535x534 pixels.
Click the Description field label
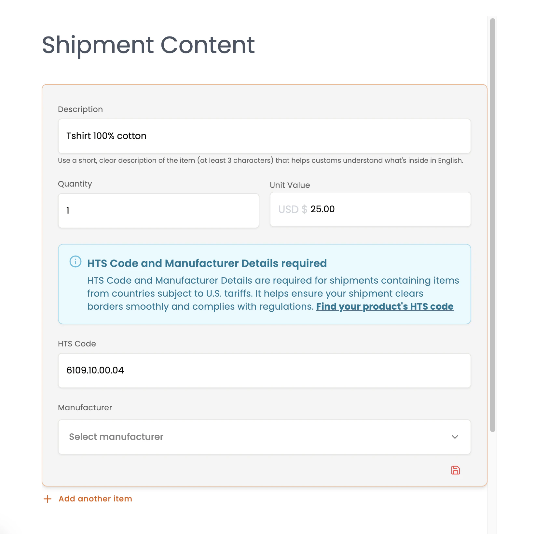coord(80,109)
